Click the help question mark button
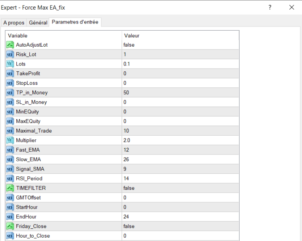Viewport: 302px width, 241px height. click(x=270, y=8)
